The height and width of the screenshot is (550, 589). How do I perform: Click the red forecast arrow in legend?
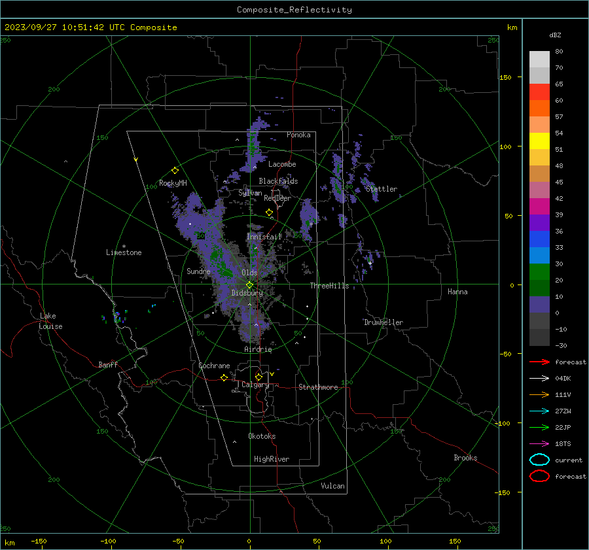pyautogui.click(x=539, y=362)
